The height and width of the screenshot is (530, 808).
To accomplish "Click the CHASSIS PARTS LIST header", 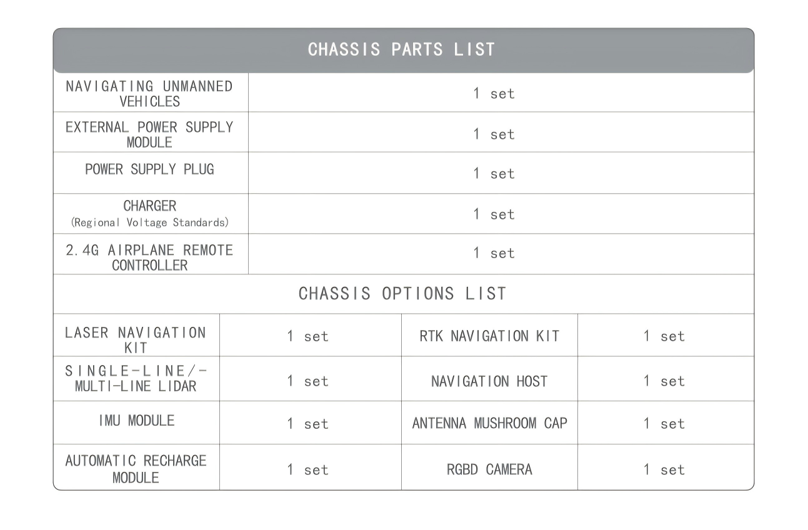I will tap(402, 50).
